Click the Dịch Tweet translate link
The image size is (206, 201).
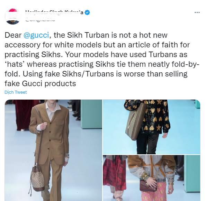16,92
